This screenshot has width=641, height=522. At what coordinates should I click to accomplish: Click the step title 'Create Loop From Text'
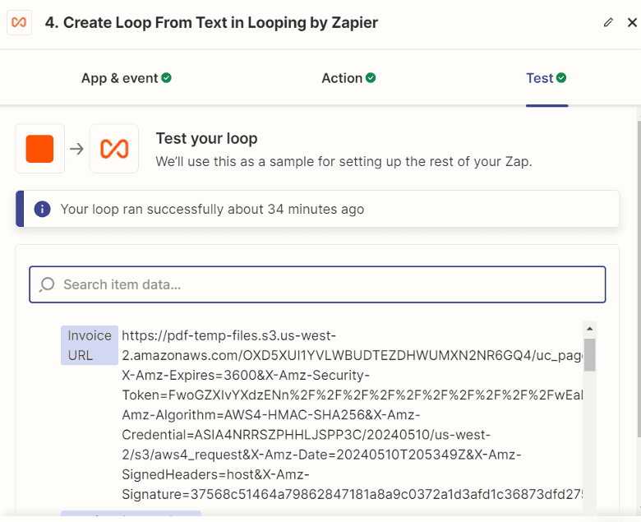pyautogui.click(x=211, y=22)
